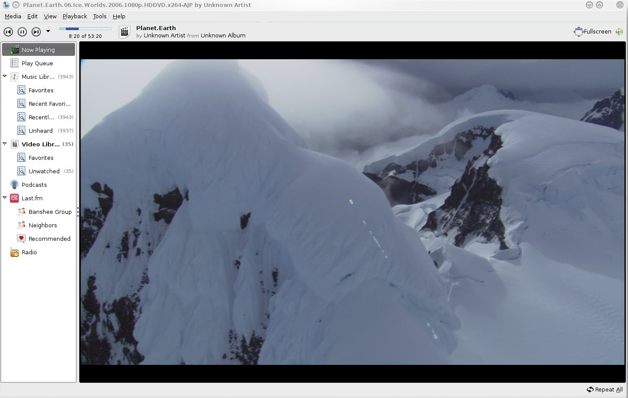Open the Help menu
Screen dimensions: 628x398
119,16
